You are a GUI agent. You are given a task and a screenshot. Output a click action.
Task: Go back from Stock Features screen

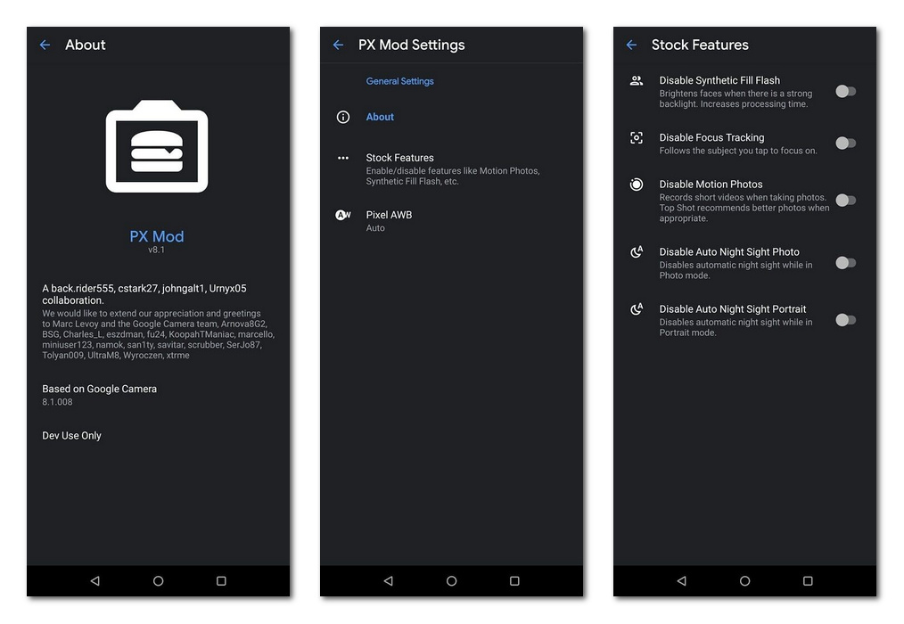click(x=631, y=45)
